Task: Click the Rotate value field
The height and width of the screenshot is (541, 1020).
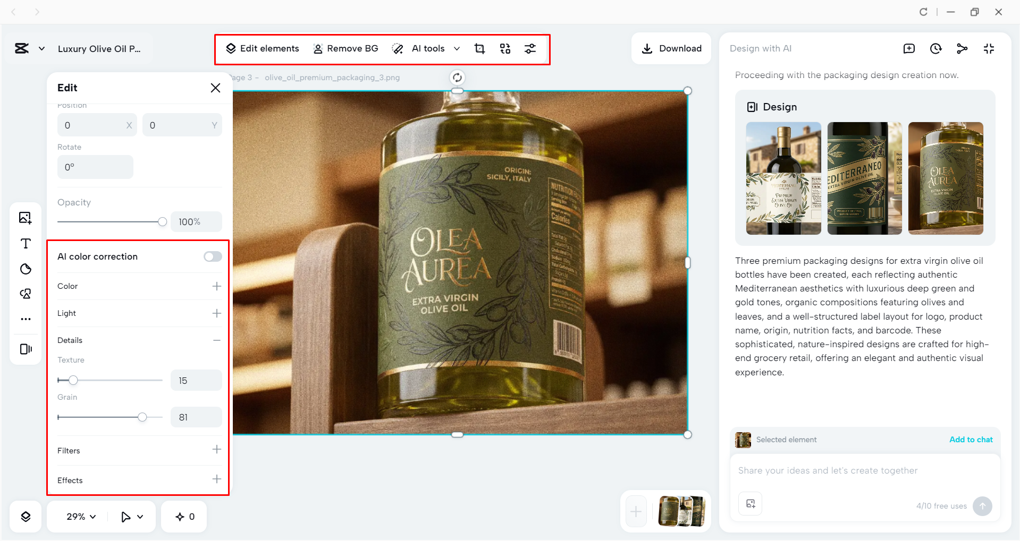Action: [x=95, y=167]
